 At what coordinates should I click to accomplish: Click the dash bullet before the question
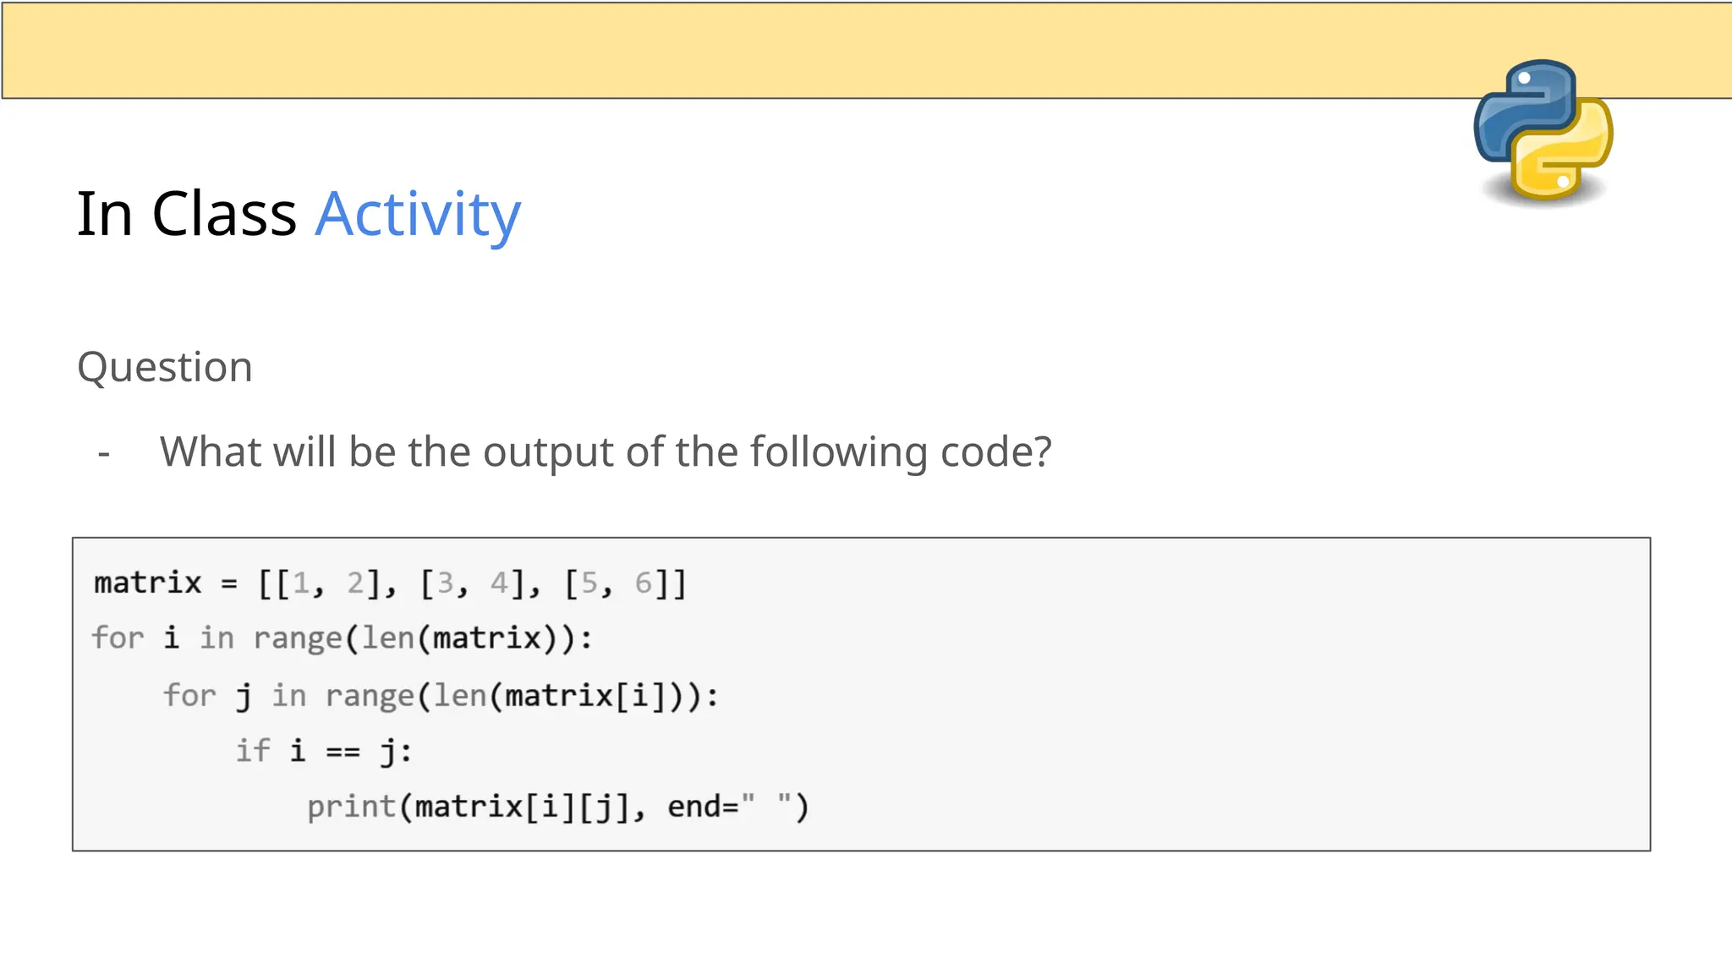click(x=104, y=454)
